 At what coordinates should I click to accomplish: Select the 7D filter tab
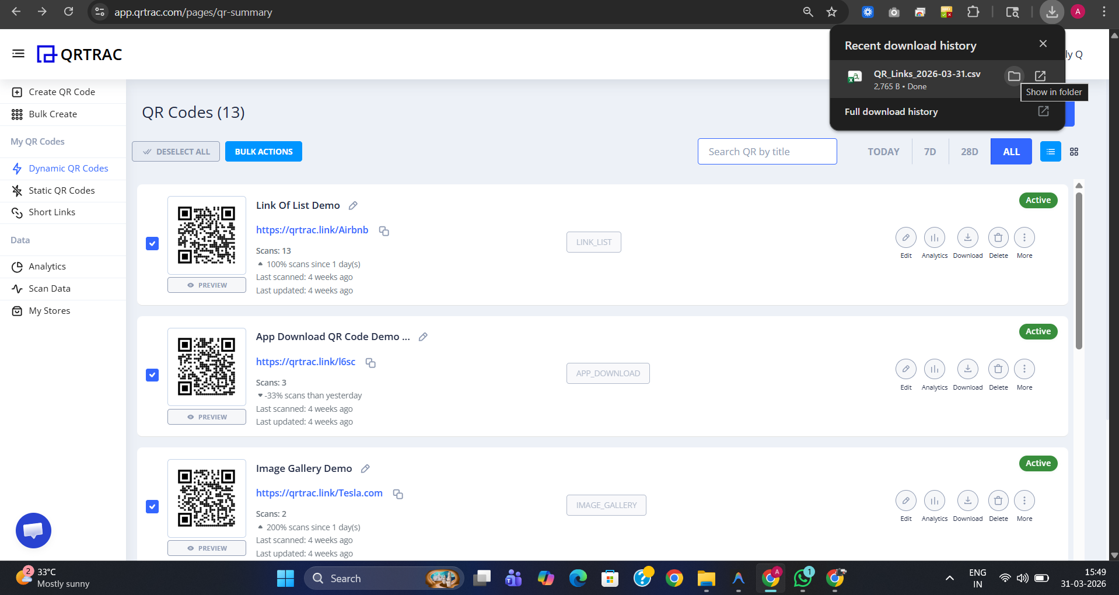929,151
